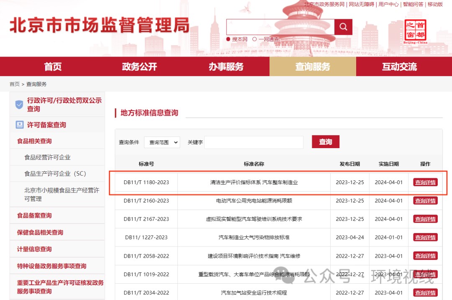Click the red 查询 button

coord(326,142)
